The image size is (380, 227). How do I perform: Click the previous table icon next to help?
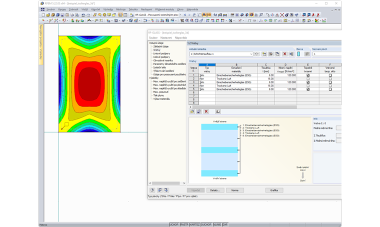(x=159, y=190)
